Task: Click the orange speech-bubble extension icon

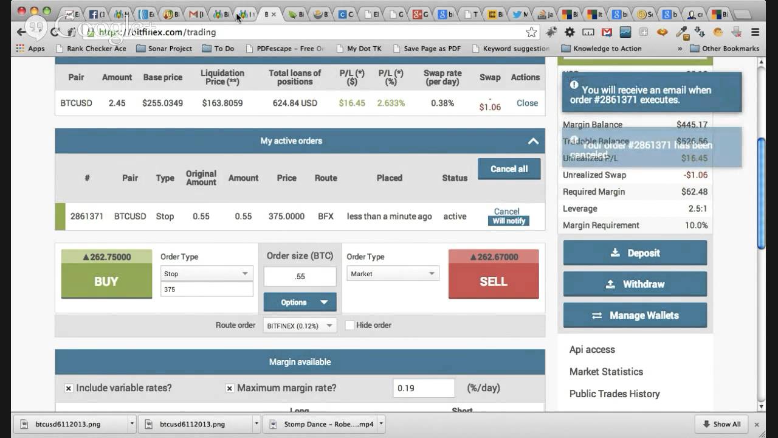Action: coord(663,32)
